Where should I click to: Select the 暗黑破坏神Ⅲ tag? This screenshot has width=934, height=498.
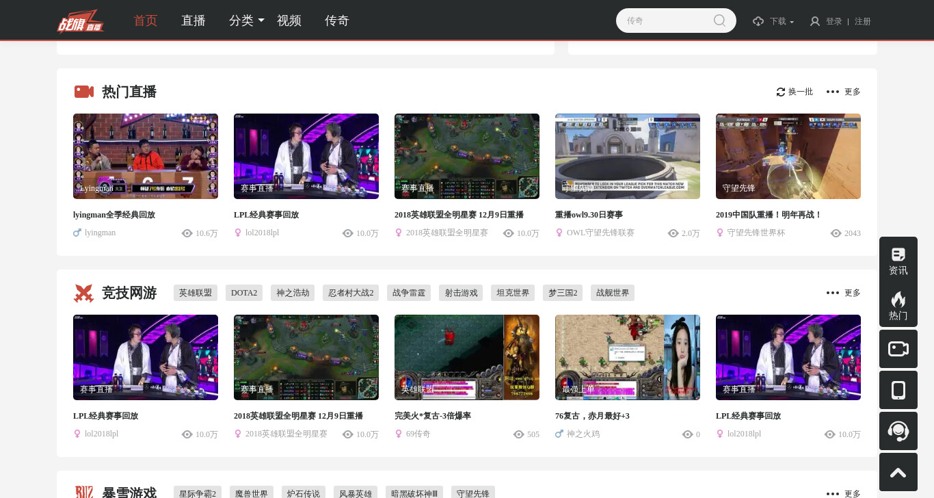[x=414, y=493]
